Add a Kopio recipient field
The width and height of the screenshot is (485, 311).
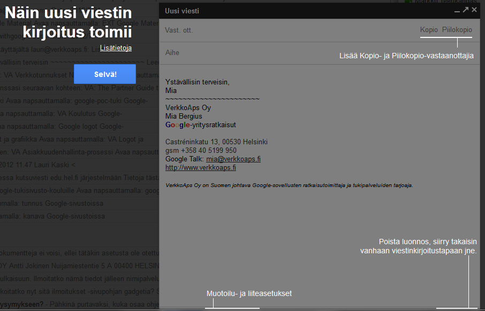point(429,30)
